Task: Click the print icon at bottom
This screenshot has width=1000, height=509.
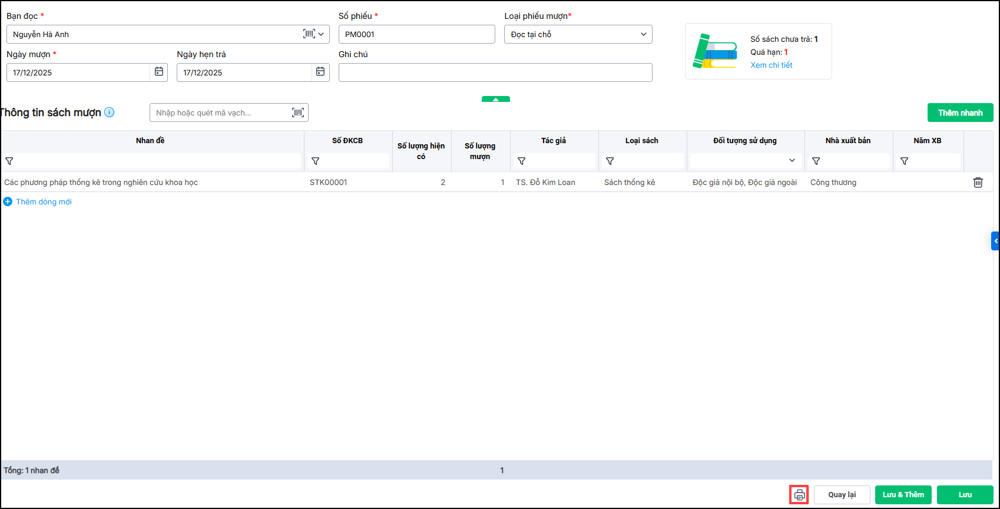Action: click(799, 495)
